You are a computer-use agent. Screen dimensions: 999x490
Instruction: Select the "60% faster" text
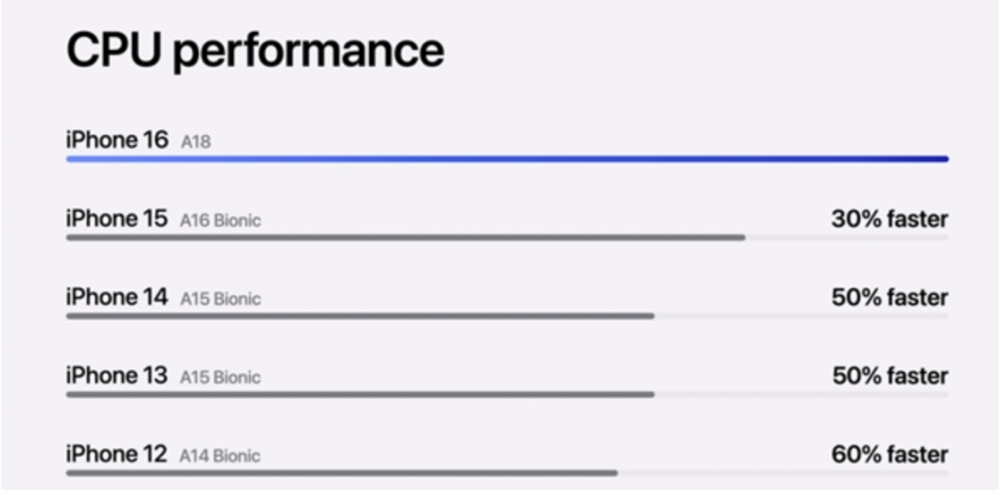click(889, 455)
